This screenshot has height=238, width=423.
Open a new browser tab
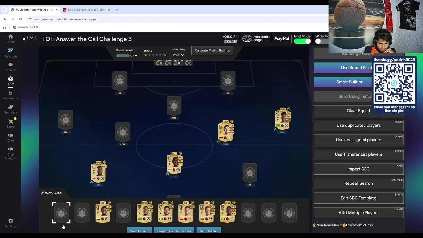click(117, 10)
